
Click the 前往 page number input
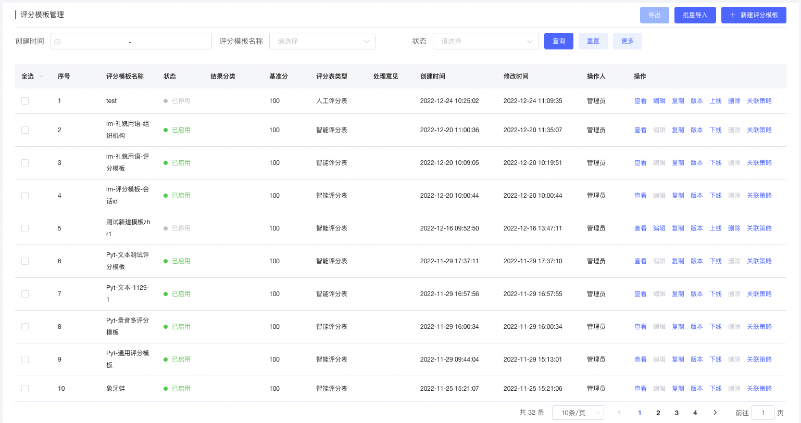(763, 413)
